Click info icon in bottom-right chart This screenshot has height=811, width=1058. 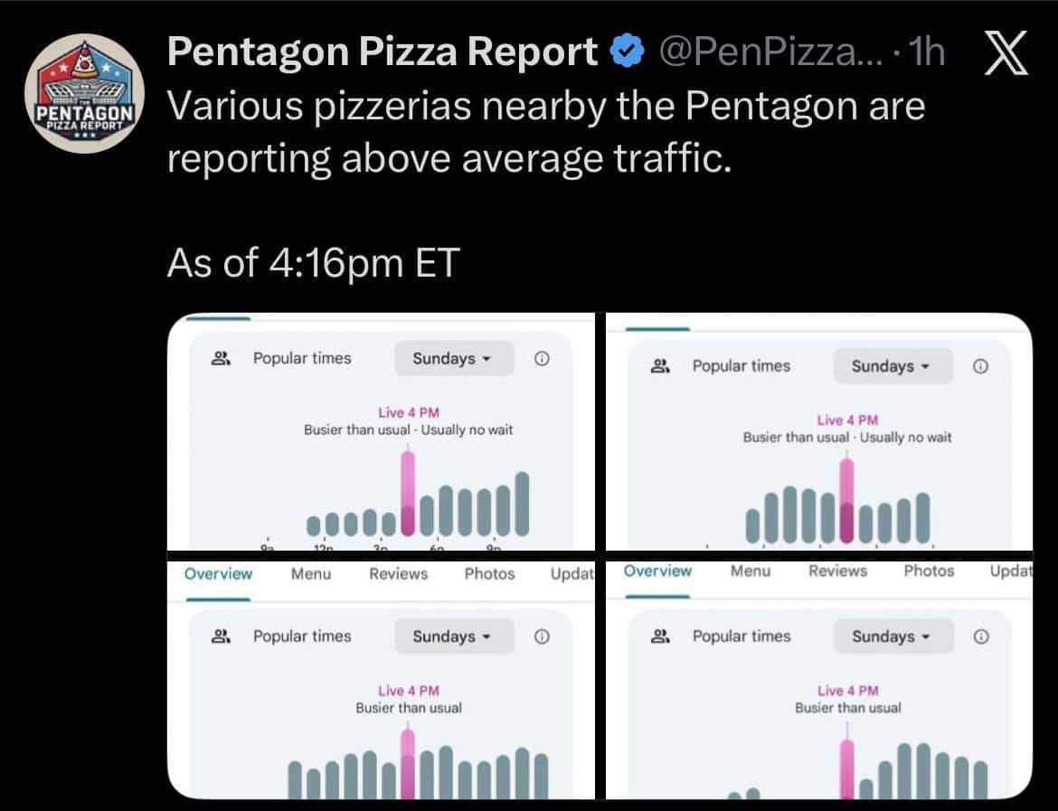point(980,637)
